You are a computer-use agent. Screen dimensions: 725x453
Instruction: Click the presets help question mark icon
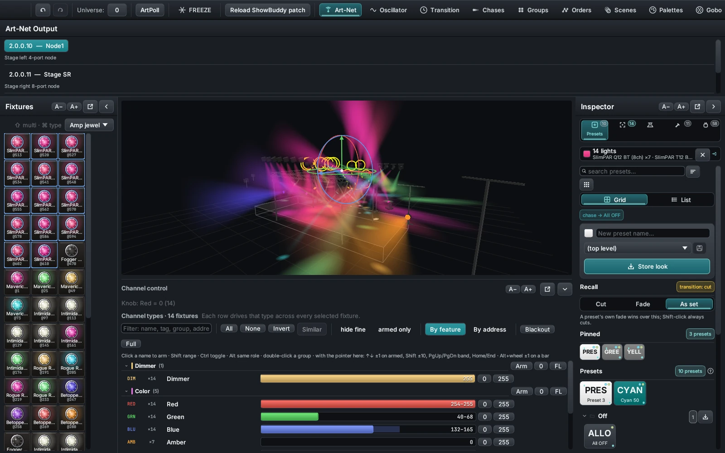(710, 371)
